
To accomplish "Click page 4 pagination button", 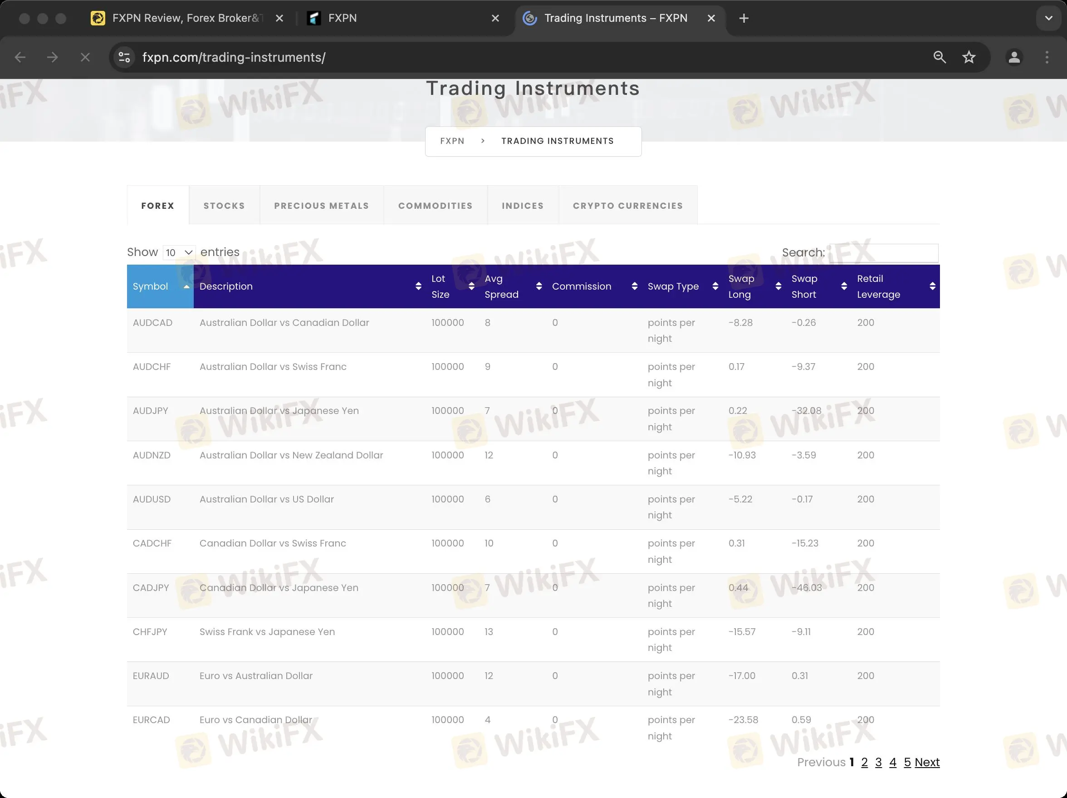I will coord(893,762).
